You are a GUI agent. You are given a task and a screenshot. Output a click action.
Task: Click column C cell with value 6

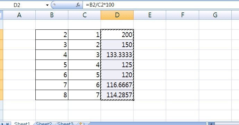coord(84,85)
